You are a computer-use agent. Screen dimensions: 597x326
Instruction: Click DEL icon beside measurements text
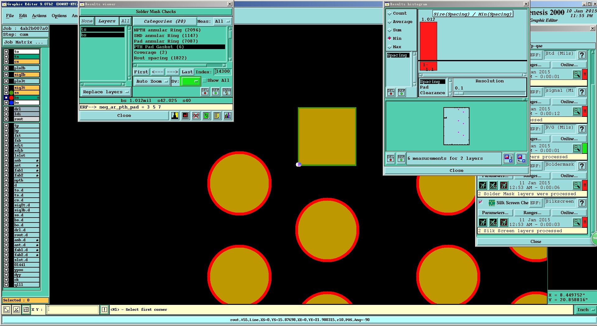click(391, 158)
